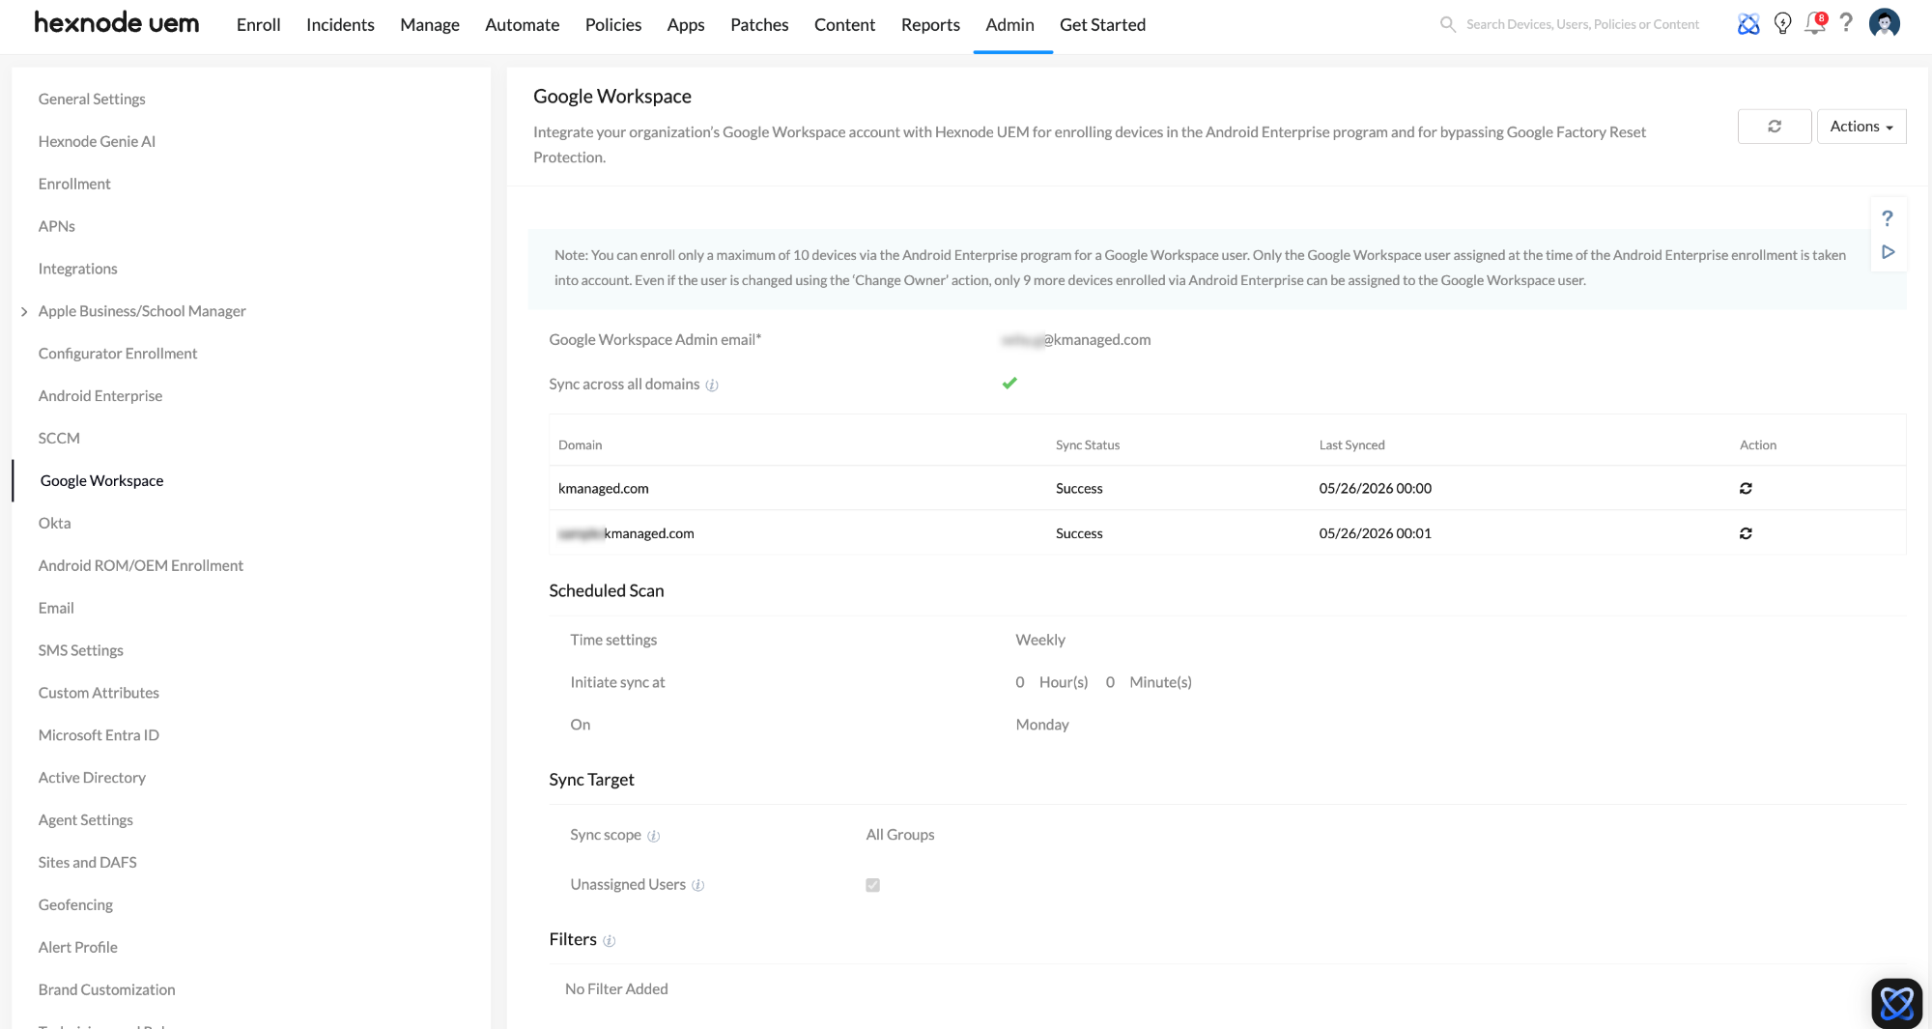1932x1029 pixels.
Task: Open Hexnode Genie AI settings
Action: tap(97, 141)
